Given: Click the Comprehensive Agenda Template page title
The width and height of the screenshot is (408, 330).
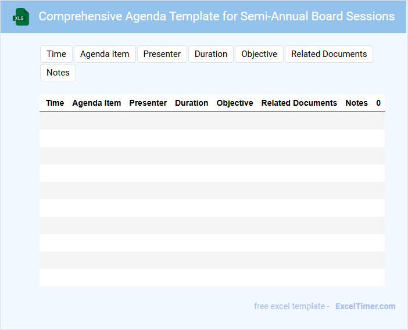Looking at the screenshot, I should coord(217,16).
